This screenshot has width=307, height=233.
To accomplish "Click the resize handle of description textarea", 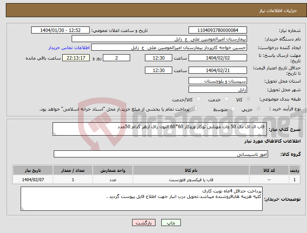I will [x=55, y=134].
